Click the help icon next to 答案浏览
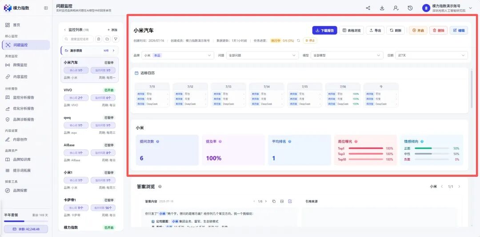The height and width of the screenshot is (237, 480). tap(160, 186)
